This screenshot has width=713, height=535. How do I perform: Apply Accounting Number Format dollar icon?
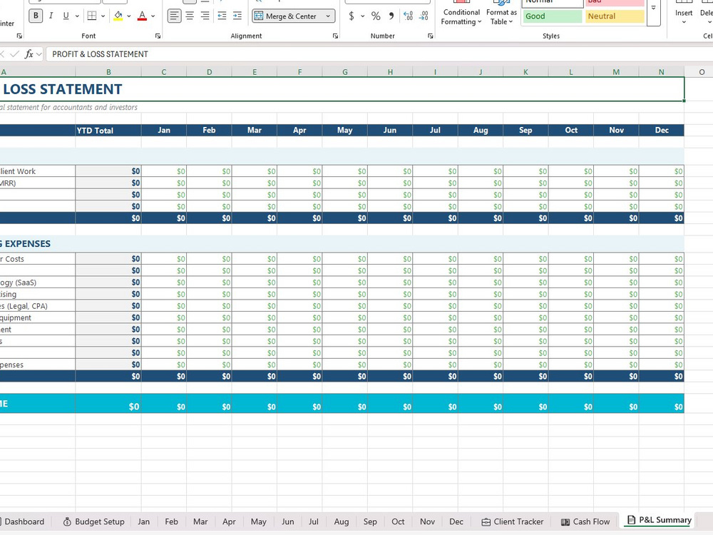click(351, 16)
